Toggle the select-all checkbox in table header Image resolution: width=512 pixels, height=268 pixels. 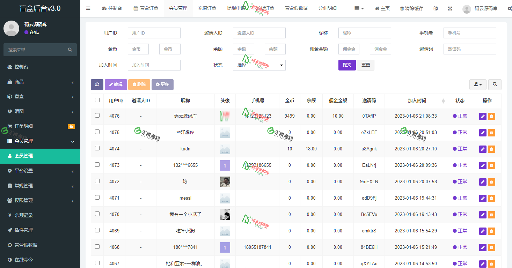click(x=97, y=100)
